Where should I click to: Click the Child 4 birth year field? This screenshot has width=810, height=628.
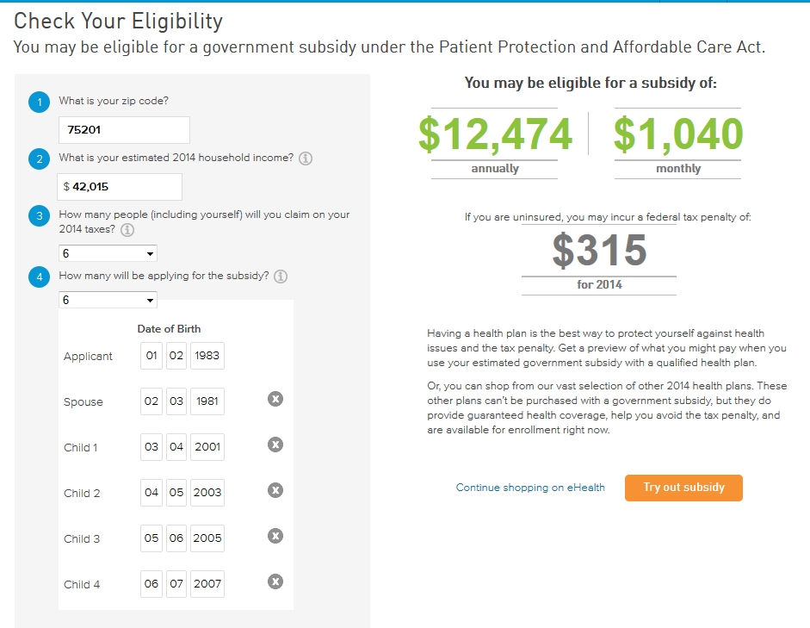point(207,584)
